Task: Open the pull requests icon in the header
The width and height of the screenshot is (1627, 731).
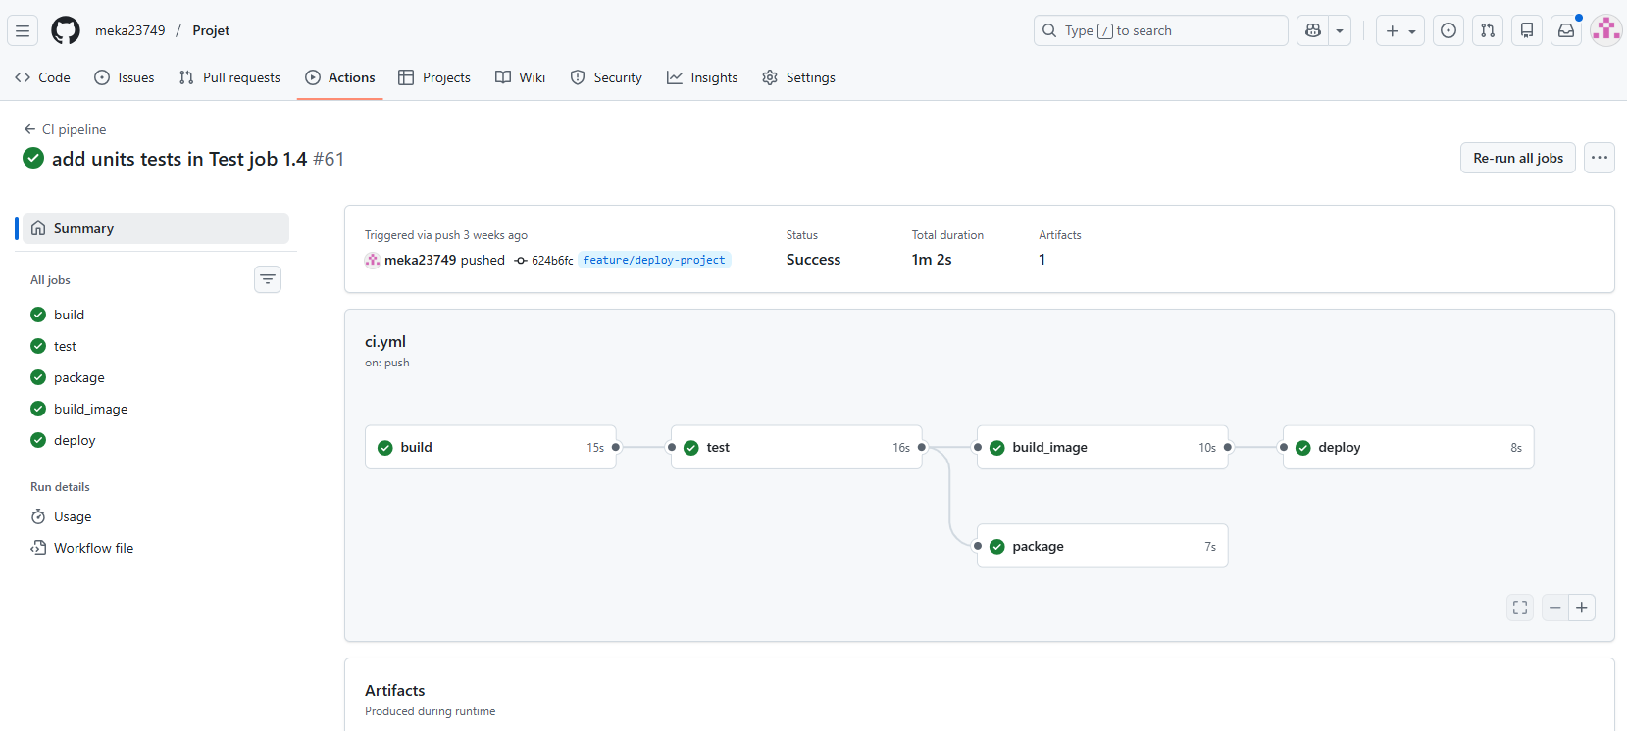Action: [x=1488, y=30]
